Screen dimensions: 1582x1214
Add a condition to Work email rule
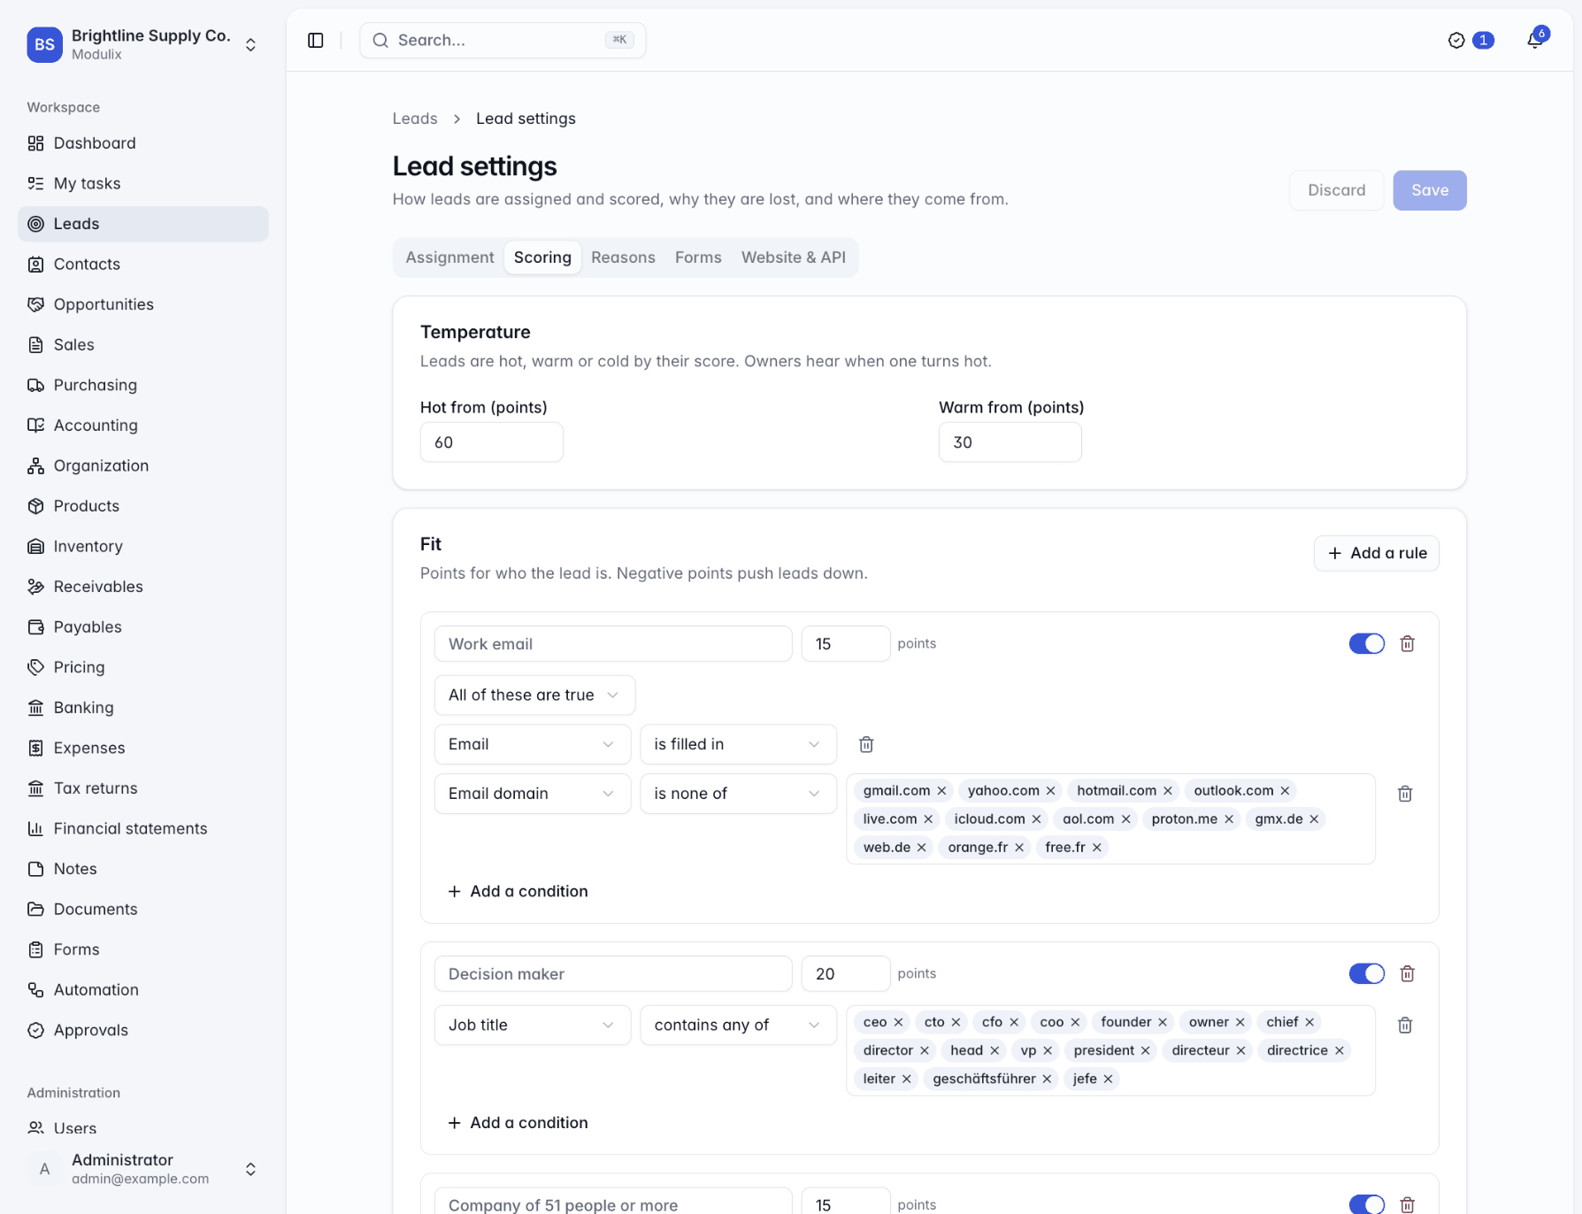tap(518, 891)
